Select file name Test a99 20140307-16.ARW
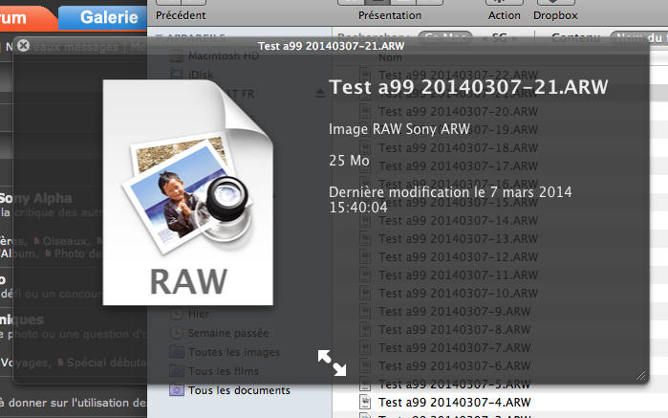The height and width of the screenshot is (418, 668). click(459, 185)
